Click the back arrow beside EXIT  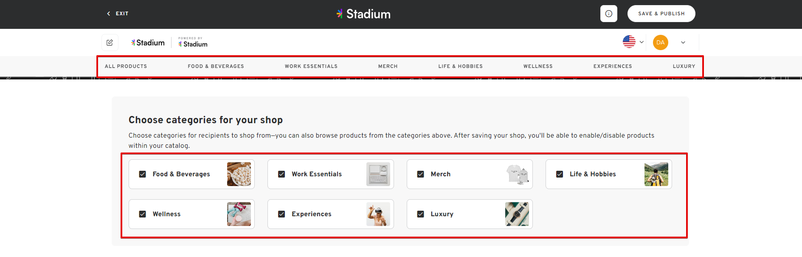pos(109,14)
